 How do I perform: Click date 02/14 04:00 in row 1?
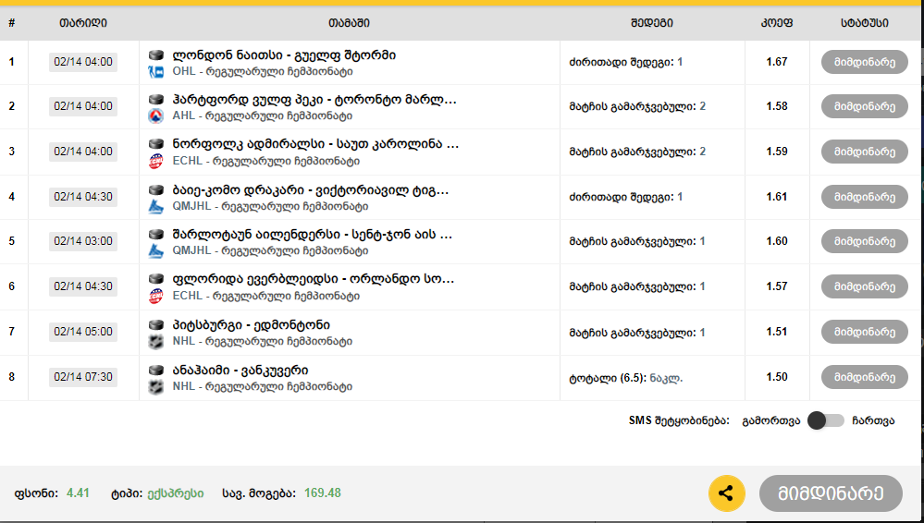click(83, 62)
